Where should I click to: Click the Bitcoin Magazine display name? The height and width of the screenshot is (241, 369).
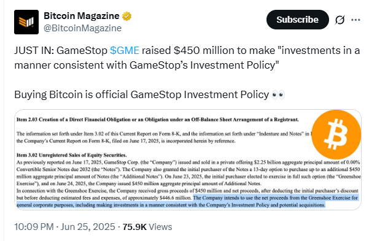click(82, 16)
